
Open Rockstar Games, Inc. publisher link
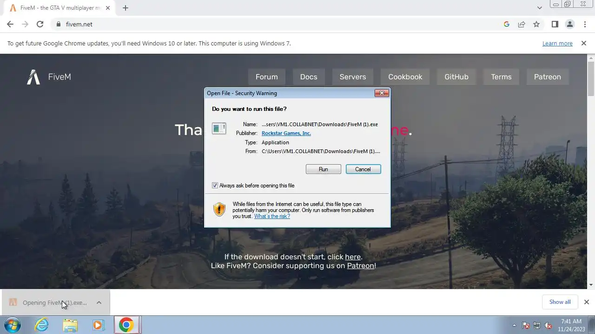coord(286,133)
